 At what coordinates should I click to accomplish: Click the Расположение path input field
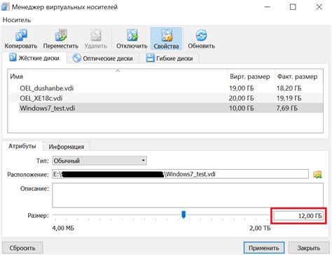[x=180, y=174]
